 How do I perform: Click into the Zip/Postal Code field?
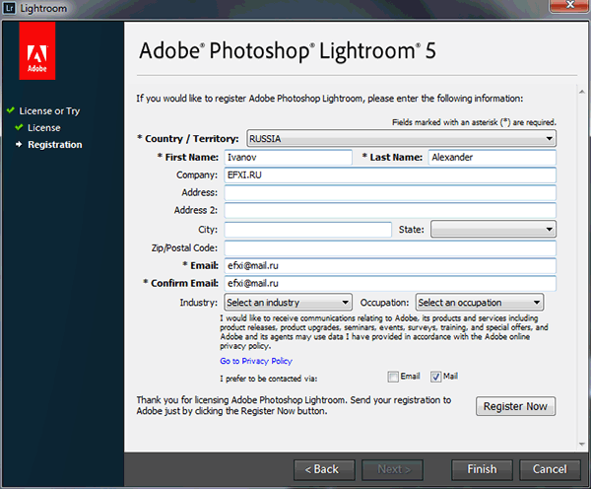[390, 248]
